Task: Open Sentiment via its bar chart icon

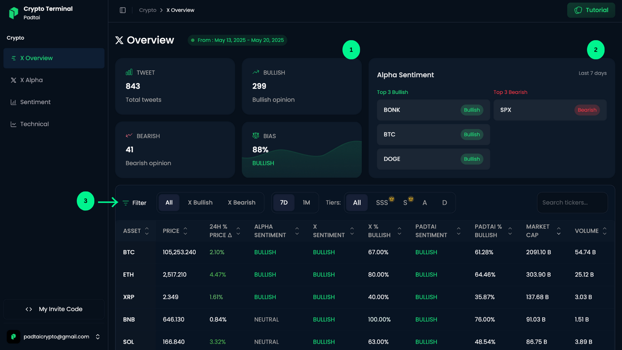Action: pyautogui.click(x=13, y=102)
